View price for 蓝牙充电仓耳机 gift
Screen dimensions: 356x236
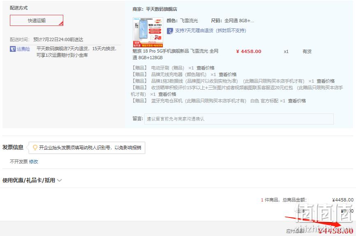coord(297,101)
